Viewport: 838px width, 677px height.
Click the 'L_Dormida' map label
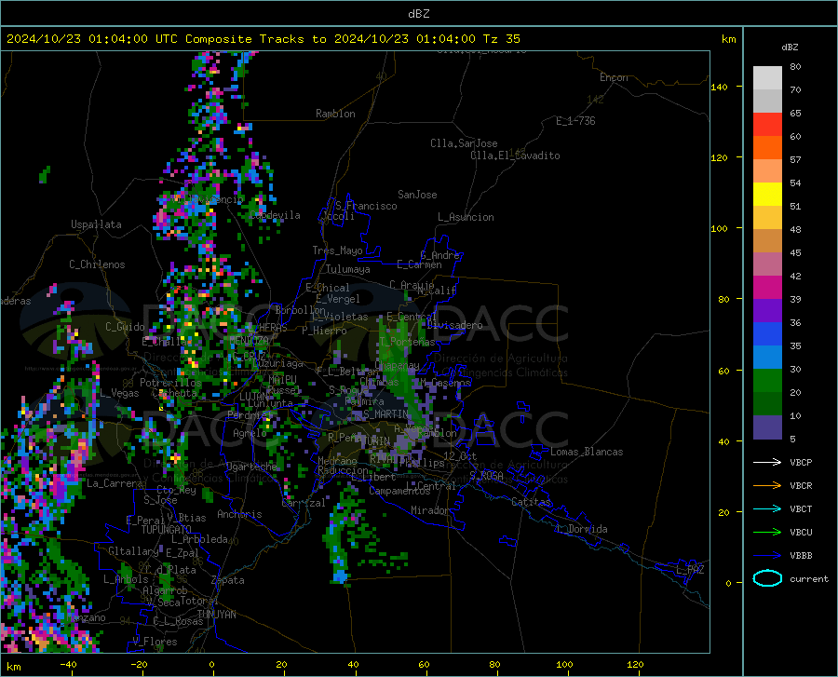[581, 529]
